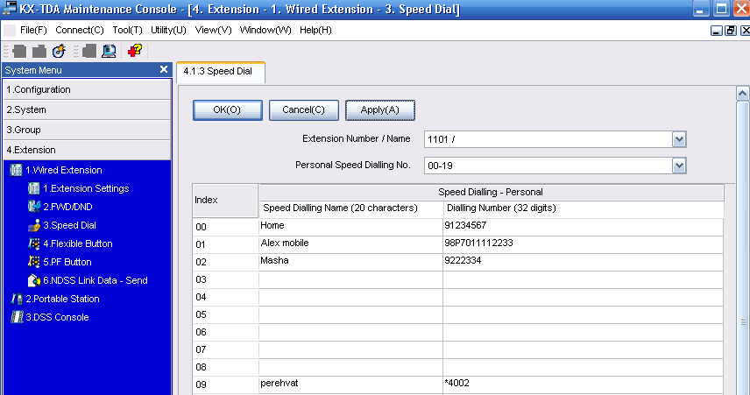Click the Wired Extension tree icon
This screenshot has width=750, height=395.
(16, 170)
